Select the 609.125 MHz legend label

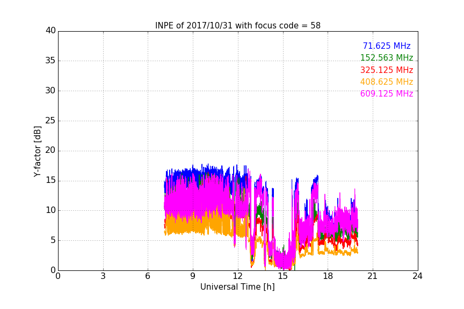[x=387, y=93]
